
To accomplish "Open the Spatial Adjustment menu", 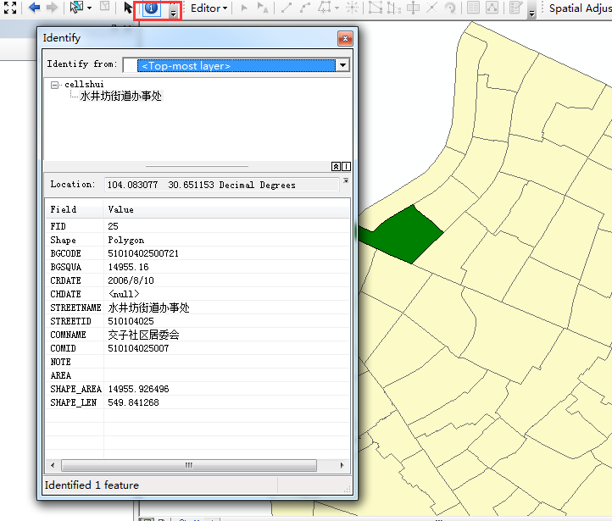I will 580,8.
